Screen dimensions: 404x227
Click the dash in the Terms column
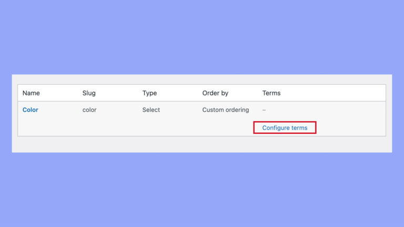coord(264,110)
